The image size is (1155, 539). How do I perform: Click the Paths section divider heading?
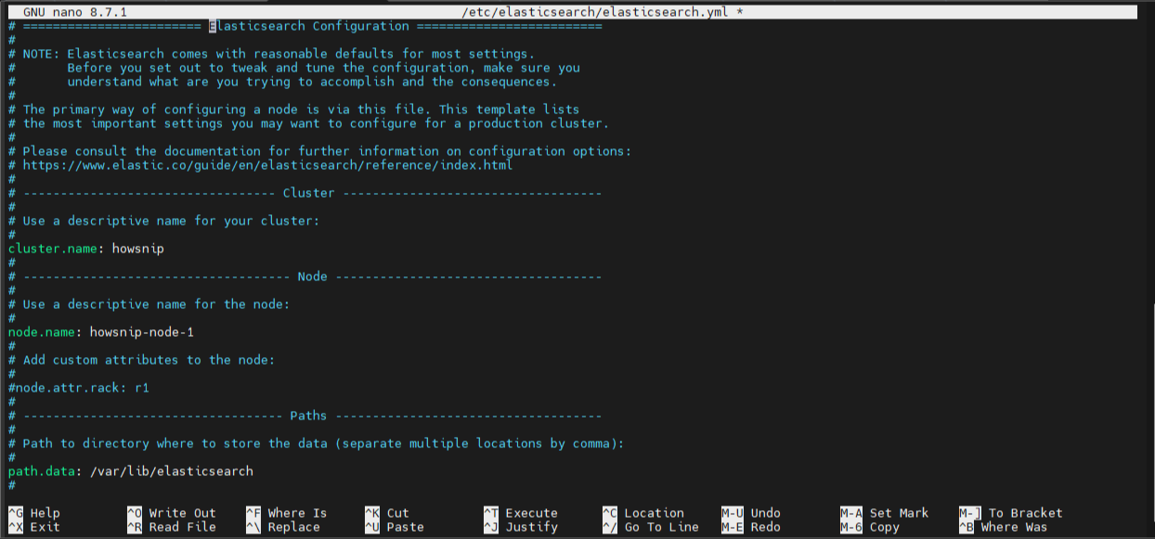305,416
